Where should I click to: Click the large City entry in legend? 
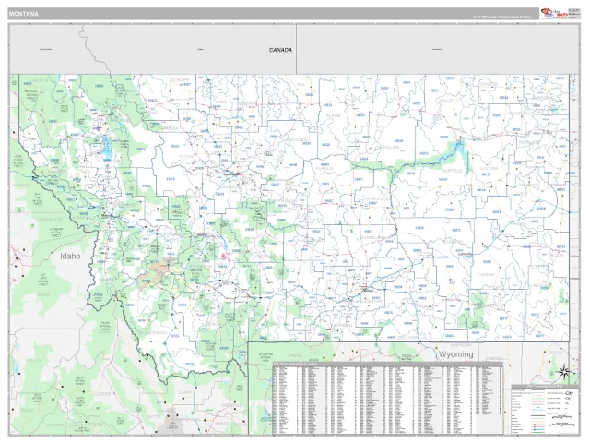569,393
